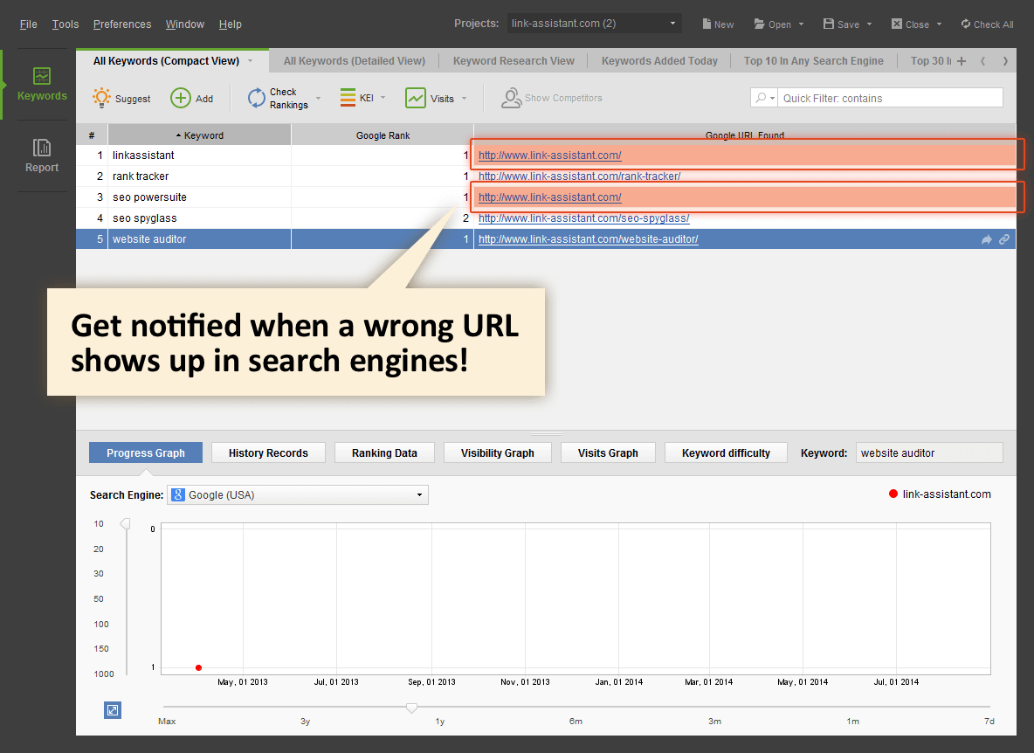Sort by the Keyword column header

[199, 135]
